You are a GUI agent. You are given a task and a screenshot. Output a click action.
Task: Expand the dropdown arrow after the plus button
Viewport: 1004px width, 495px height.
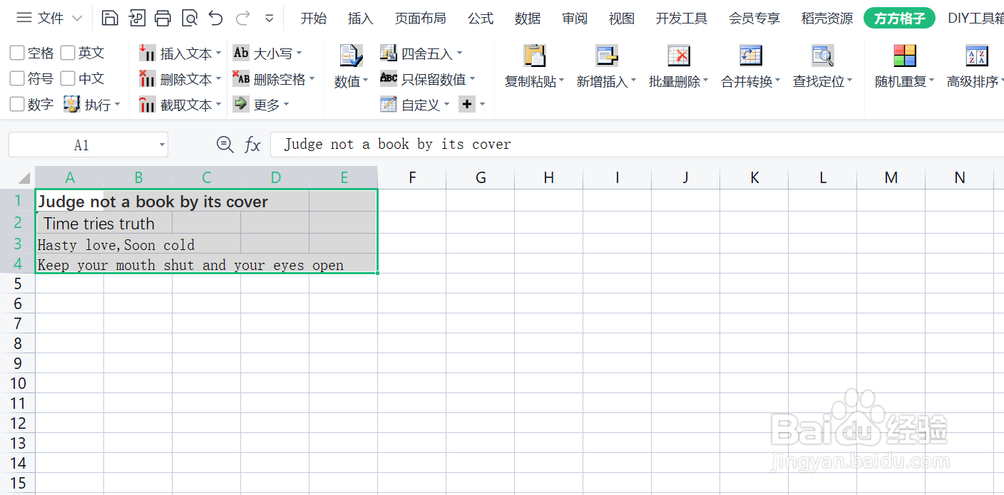482,105
